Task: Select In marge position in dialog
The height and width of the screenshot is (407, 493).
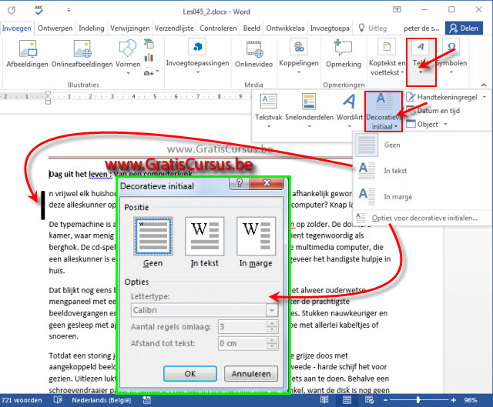Action: pos(256,242)
